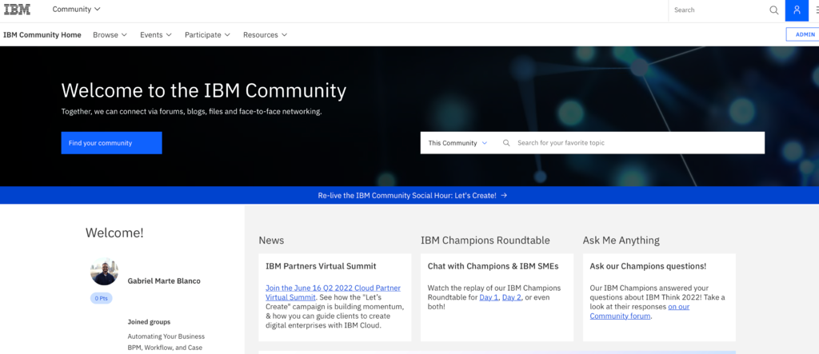Click the Gabriel Marte Blanco name
This screenshot has height=354, width=819.
pyautogui.click(x=164, y=281)
